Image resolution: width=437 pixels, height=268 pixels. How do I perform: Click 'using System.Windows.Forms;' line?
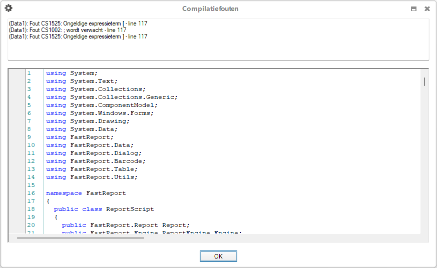(x=100, y=113)
